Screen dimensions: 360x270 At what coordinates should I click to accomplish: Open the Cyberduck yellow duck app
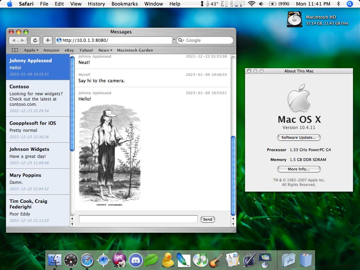tap(168, 260)
